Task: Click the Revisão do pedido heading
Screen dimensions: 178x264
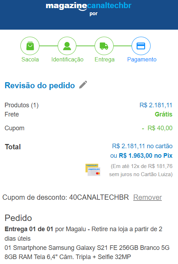Action: point(40,85)
